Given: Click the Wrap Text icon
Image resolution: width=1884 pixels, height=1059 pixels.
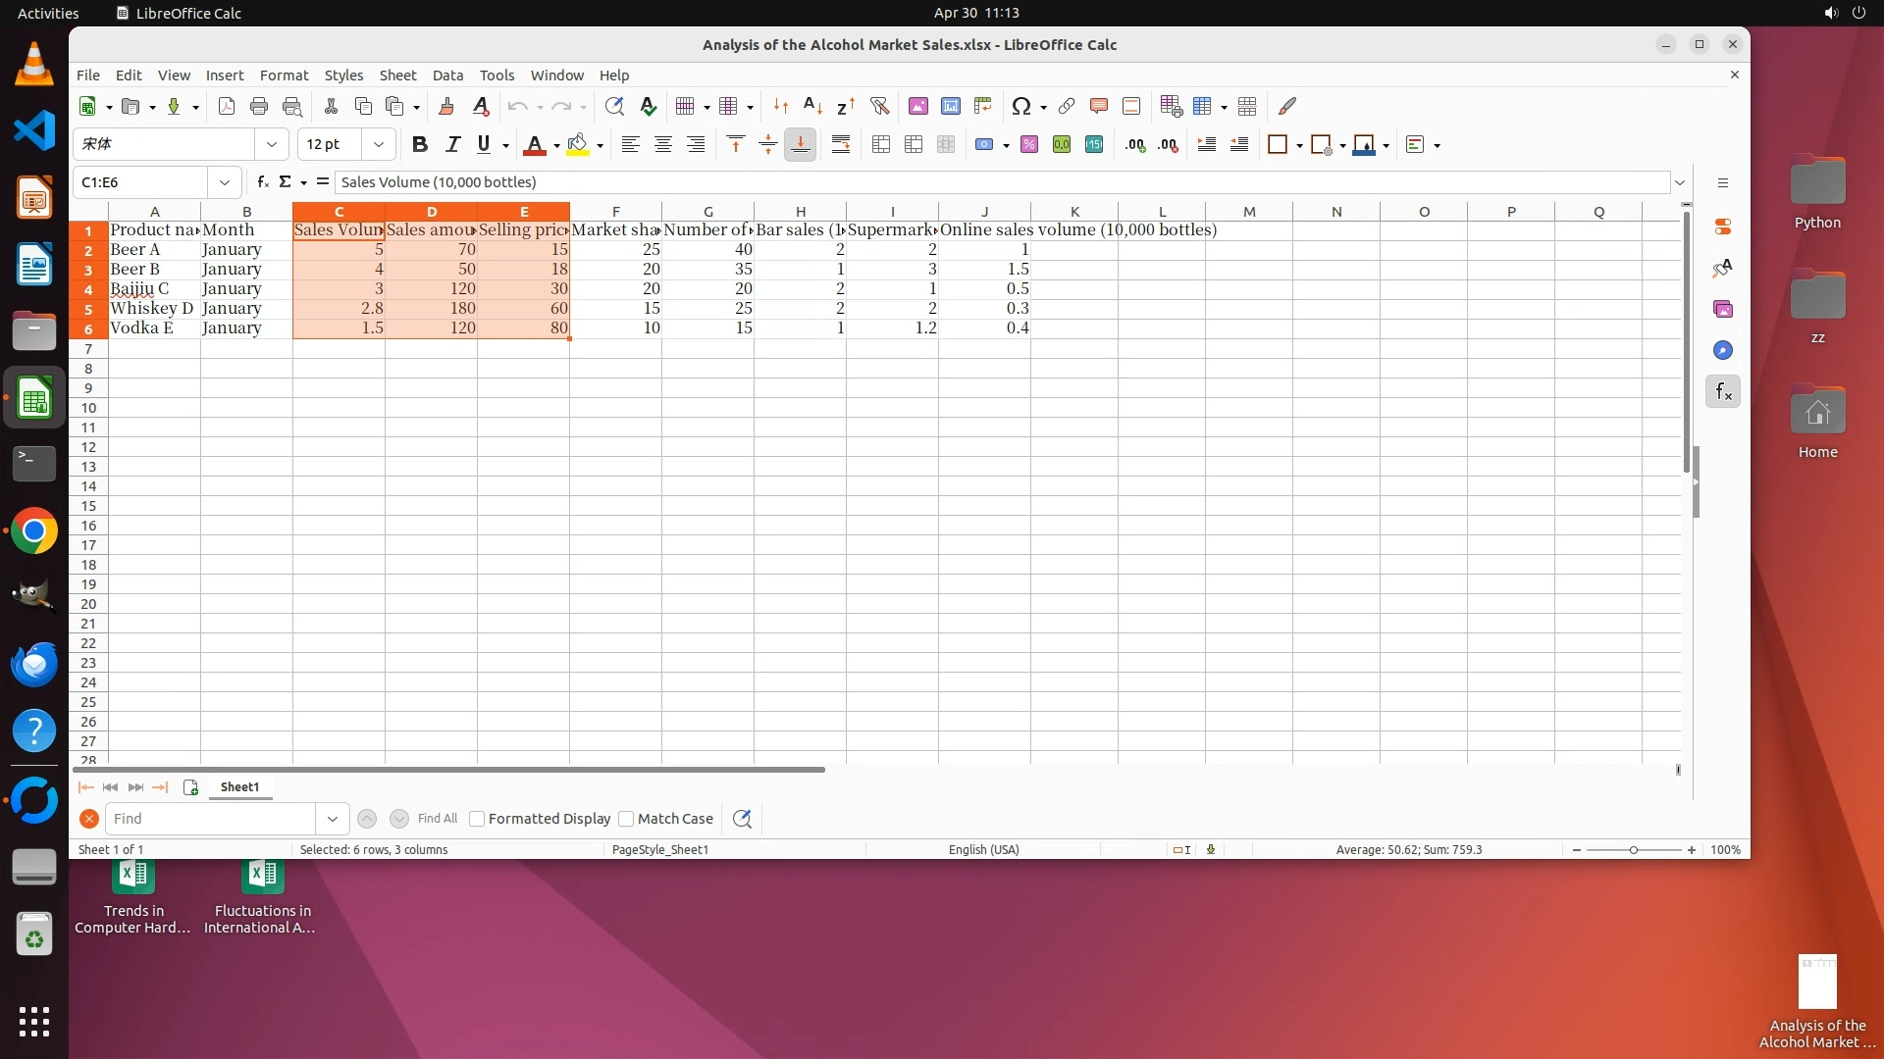Looking at the screenshot, I should (841, 145).
